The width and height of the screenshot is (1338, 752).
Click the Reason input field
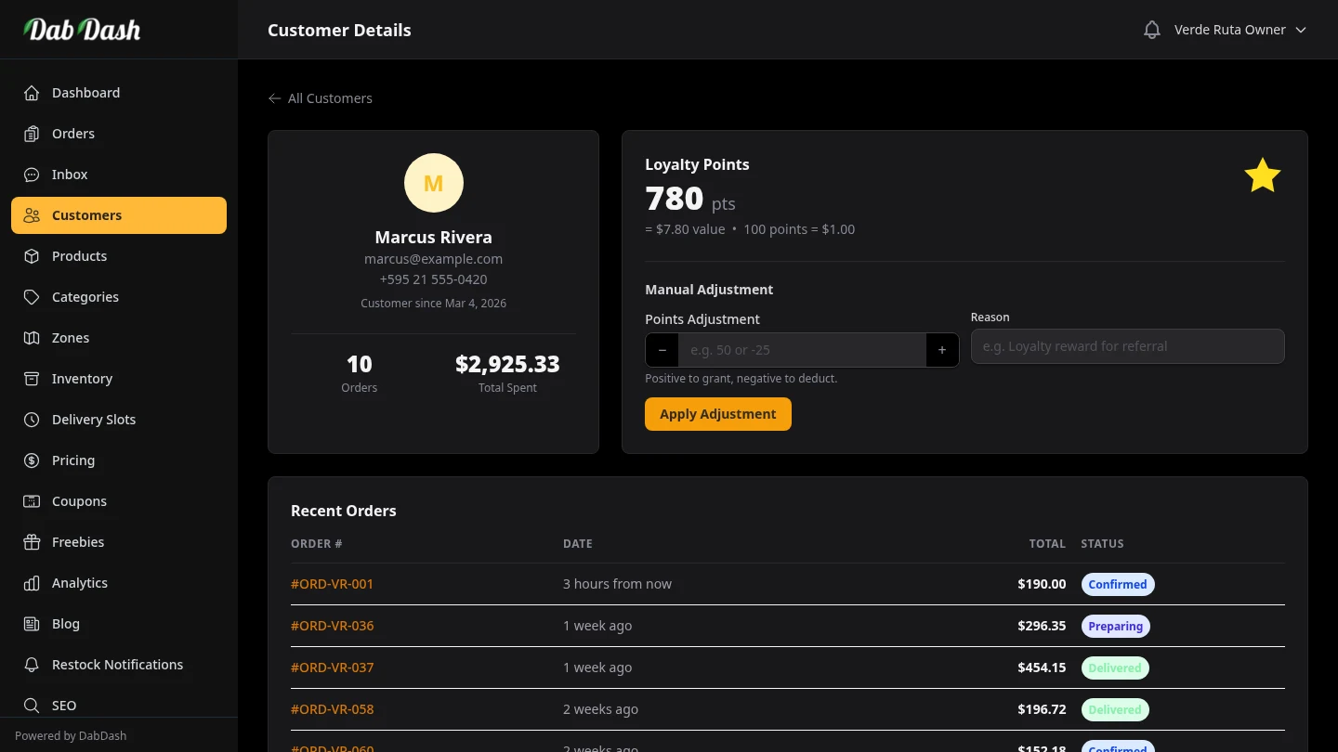[x=1127, y=345]
